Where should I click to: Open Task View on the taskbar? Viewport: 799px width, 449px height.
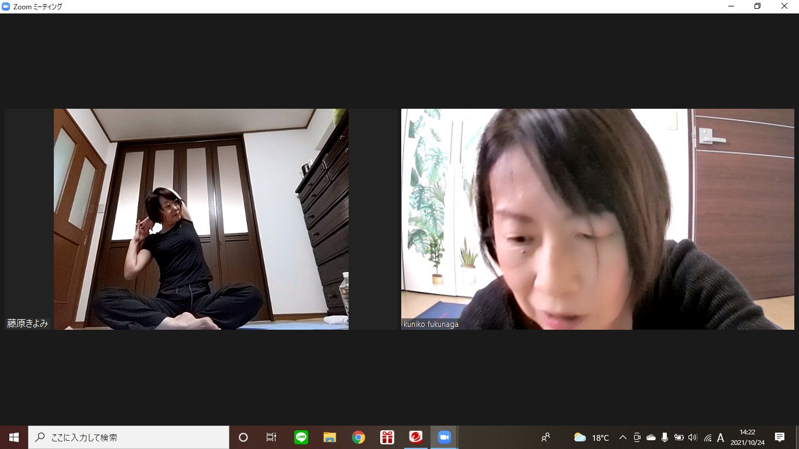pyautogui.click(x=271, y=437)
